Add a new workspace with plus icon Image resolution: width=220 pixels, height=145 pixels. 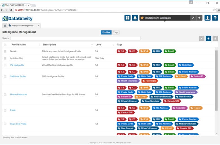point(199,18)
